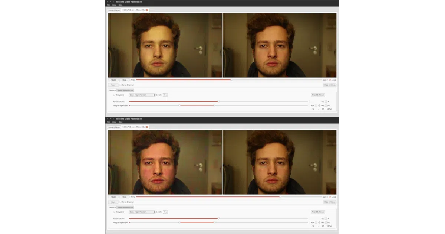Viewport: 445px width, 234px height.
Task: Click the 0,84 Hz field in the 00:07 window
Action: point(313,105)
